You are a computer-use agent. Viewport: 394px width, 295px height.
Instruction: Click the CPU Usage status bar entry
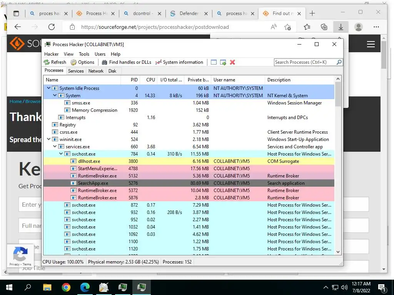(63, 262)
